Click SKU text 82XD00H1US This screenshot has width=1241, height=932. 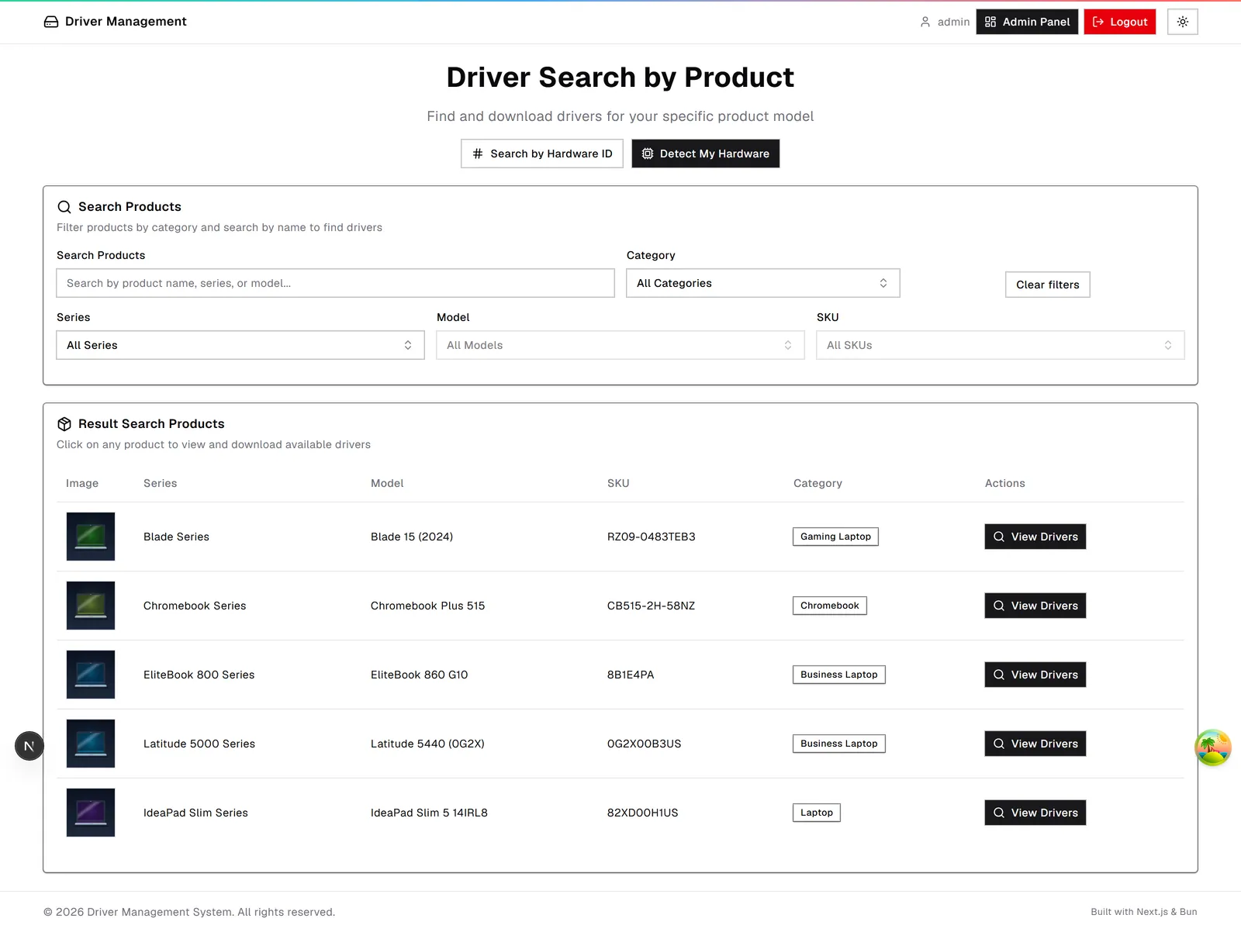click(642, 813)
